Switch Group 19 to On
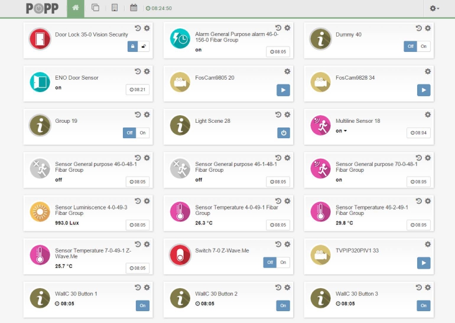 (143, 133)
